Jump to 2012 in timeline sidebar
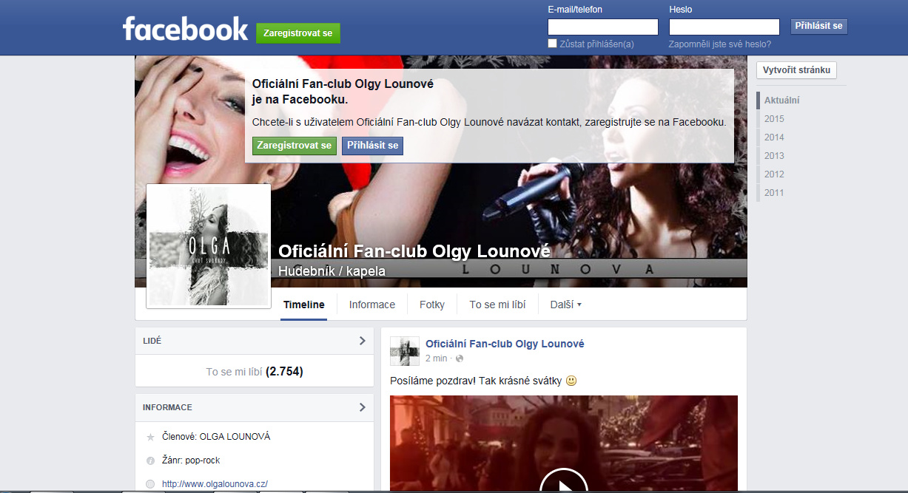Viewport: 908px width, 493px height. (774, 174)
